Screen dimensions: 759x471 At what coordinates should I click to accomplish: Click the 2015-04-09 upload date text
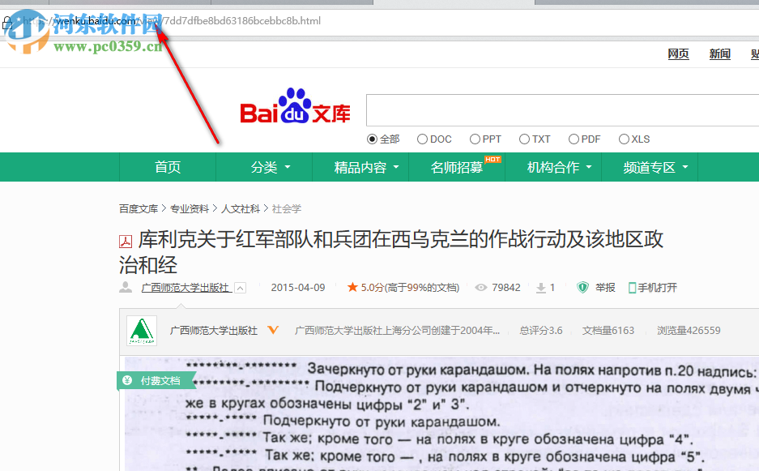pyautogui.click(x=298, y=288)
